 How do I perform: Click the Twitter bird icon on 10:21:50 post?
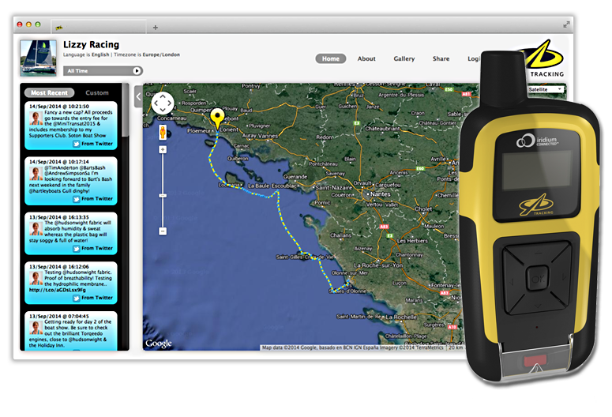coord(77,144)
